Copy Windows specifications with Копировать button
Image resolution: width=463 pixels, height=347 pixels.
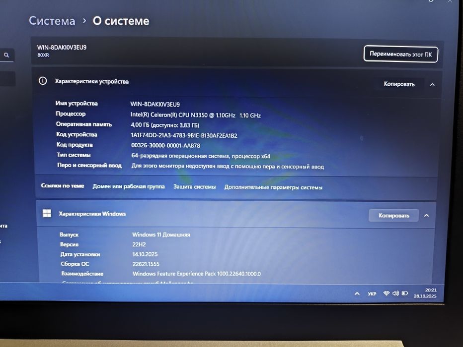coord(393,216)
